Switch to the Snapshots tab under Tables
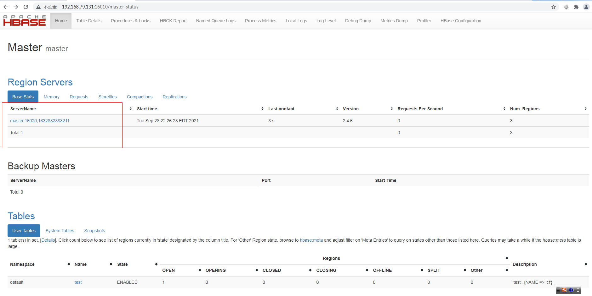 pyautogui.click(x=94, y=231)
